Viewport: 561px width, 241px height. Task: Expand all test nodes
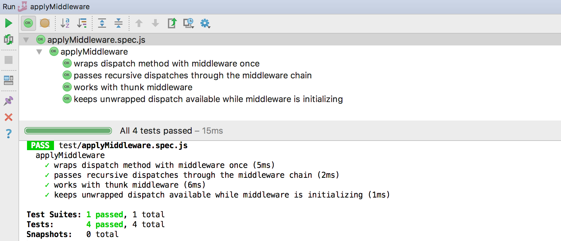click(102, 23)
